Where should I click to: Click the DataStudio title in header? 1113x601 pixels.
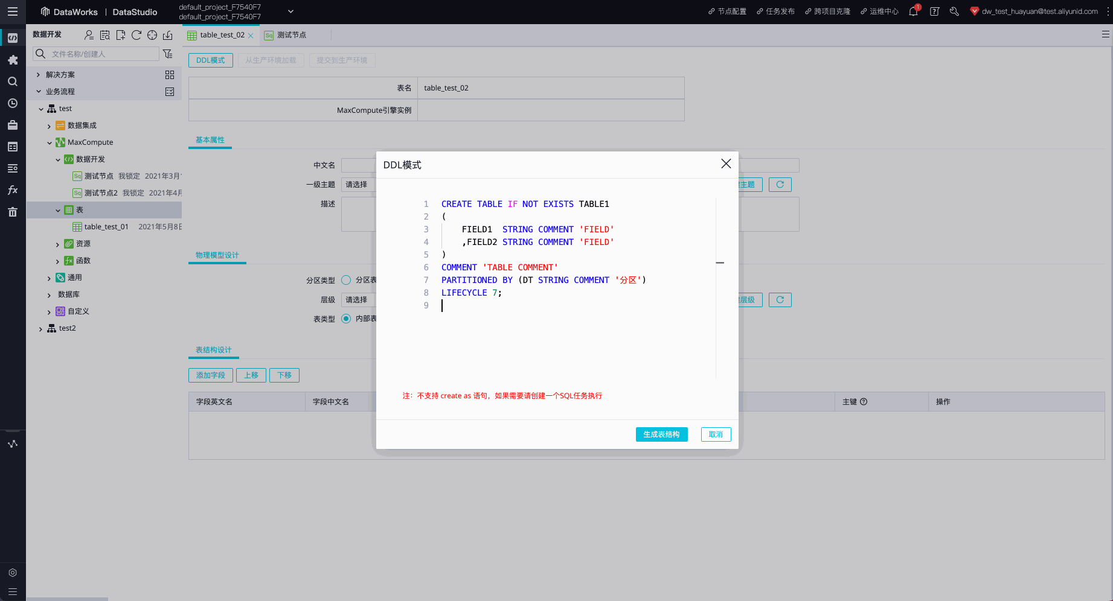(x=135, y=12)
